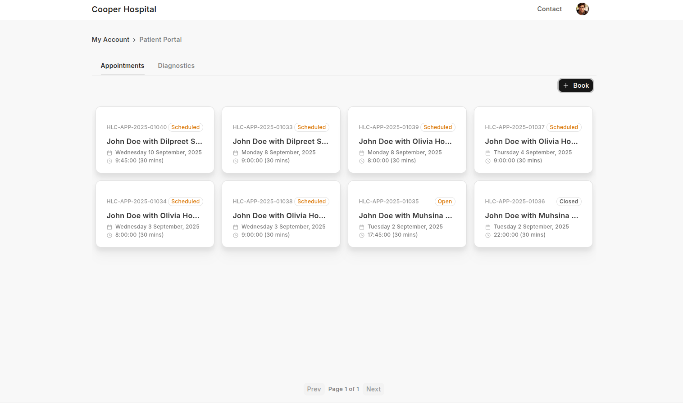Click calendar icon on appointment HLC-APP-2025-01039
Screen dimensions: 683x404
362,153
